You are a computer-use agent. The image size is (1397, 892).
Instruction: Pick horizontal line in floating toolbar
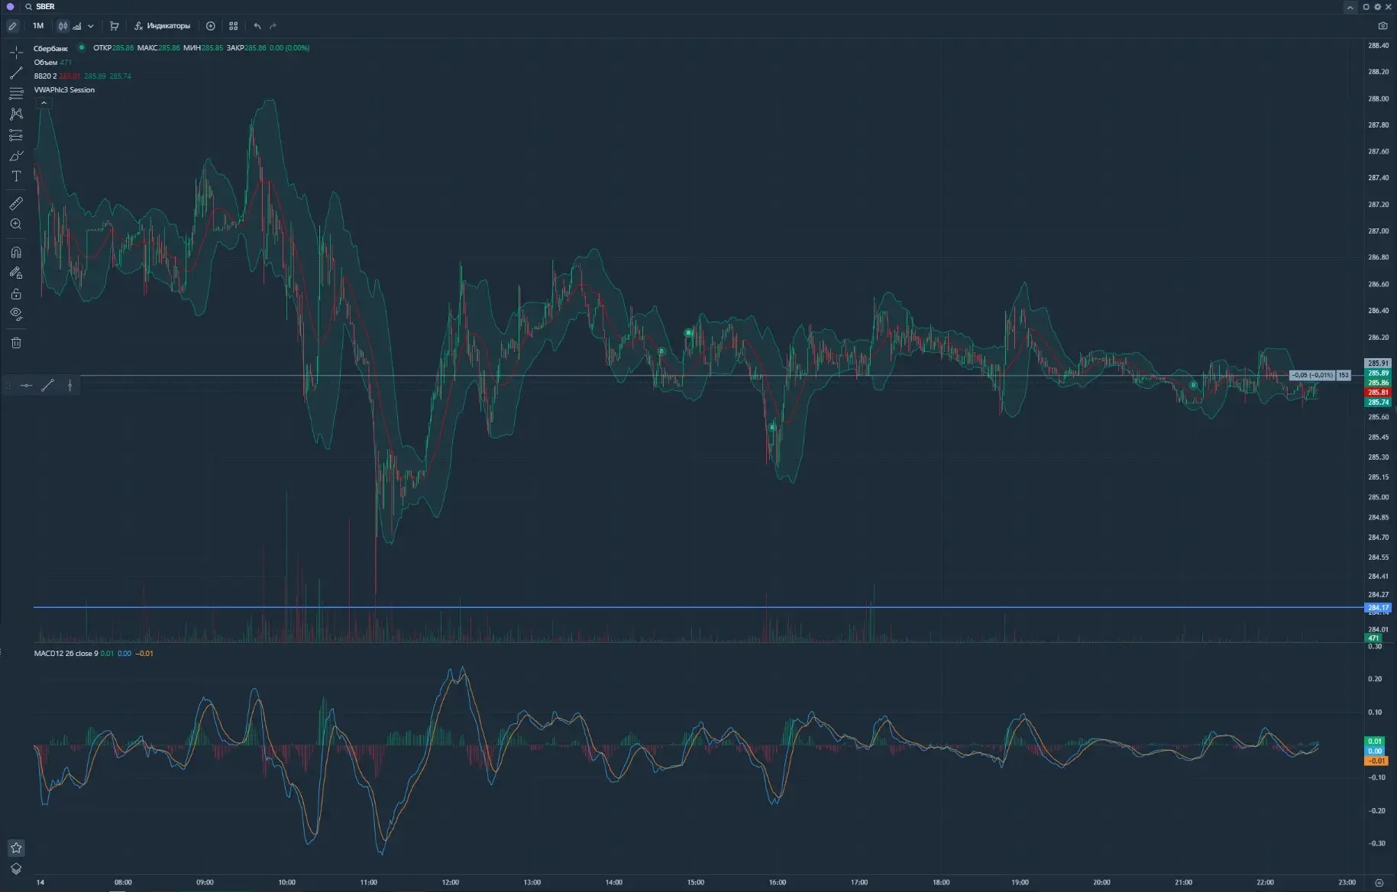pyautogui.click(x=27, y=386)
